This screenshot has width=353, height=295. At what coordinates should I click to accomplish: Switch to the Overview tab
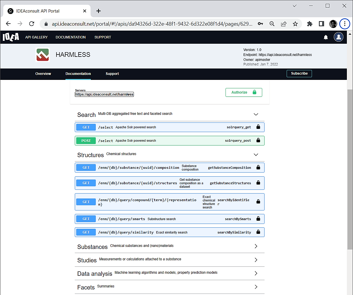43,74
